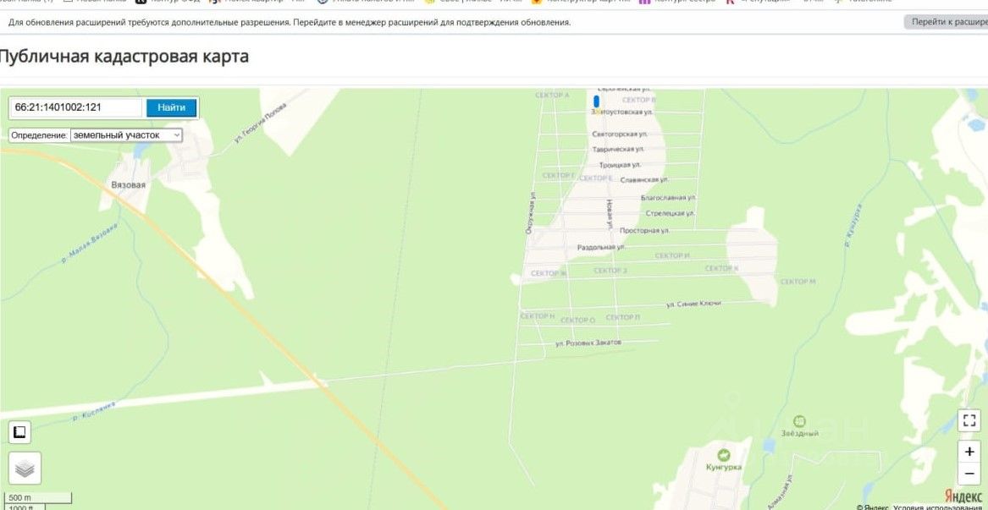Zoom in with the plus button
Screen dimensions: 988x510
point(969,452)
